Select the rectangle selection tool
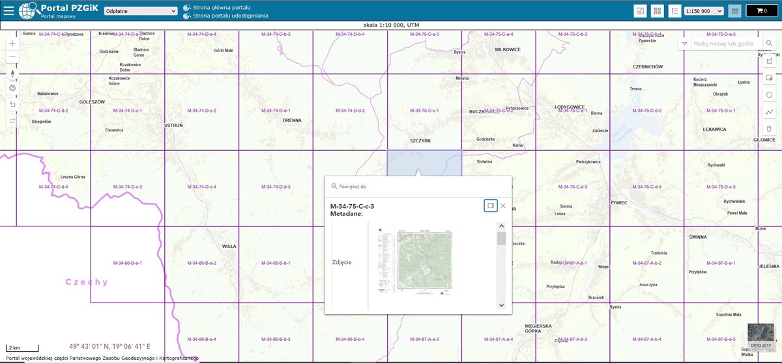The height and width of the screenshot is (363, 782). pyautogui.click(x=769, y=78)
